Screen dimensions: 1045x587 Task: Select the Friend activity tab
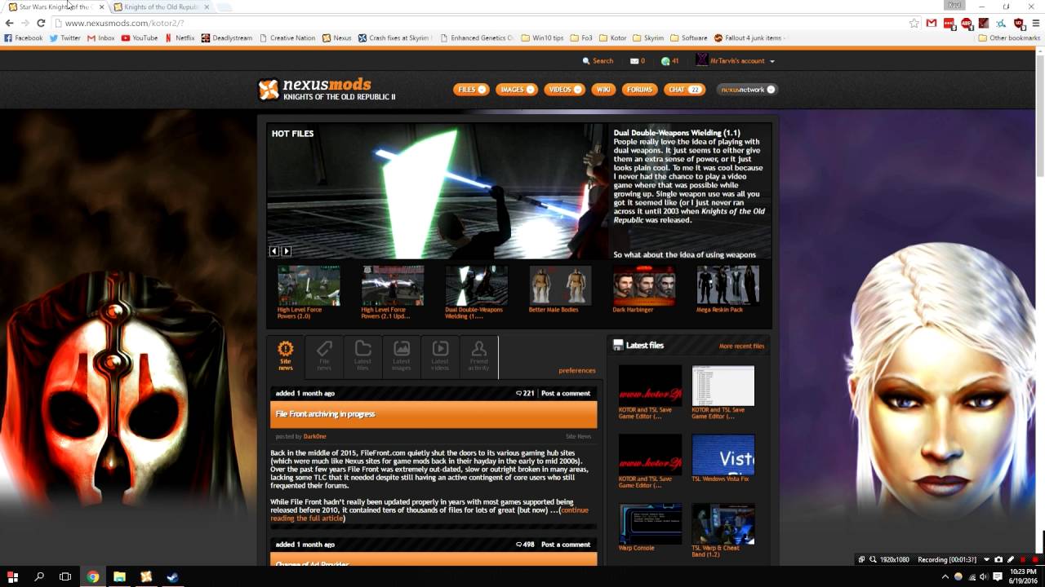click(x=478, y=356)
